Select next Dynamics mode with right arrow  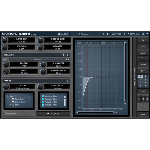coord(68,59)
